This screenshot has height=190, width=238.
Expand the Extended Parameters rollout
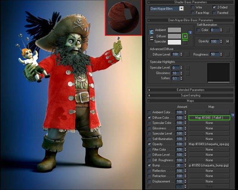point(190,90)
